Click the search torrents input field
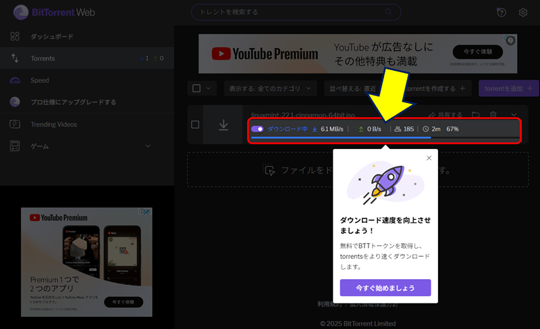The image size is (540, 329). click(x=296, y=12)
